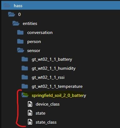This screenshot has width=120, height=128.
Task: Click the device_class locked file icon
Action: [x=30, y=104]
